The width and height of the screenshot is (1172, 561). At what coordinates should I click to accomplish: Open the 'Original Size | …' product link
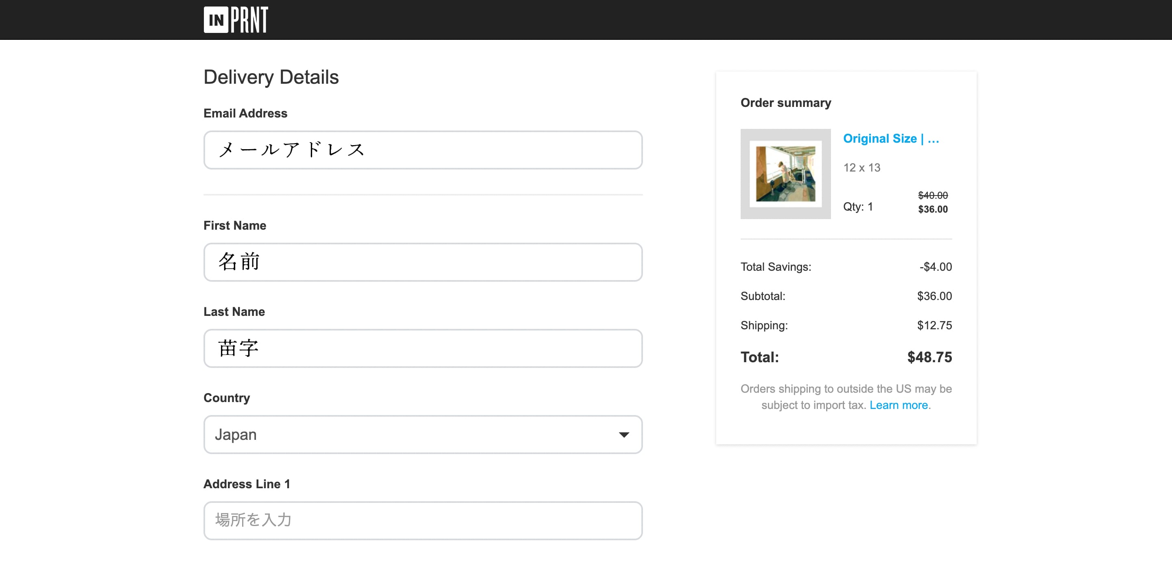890,139
